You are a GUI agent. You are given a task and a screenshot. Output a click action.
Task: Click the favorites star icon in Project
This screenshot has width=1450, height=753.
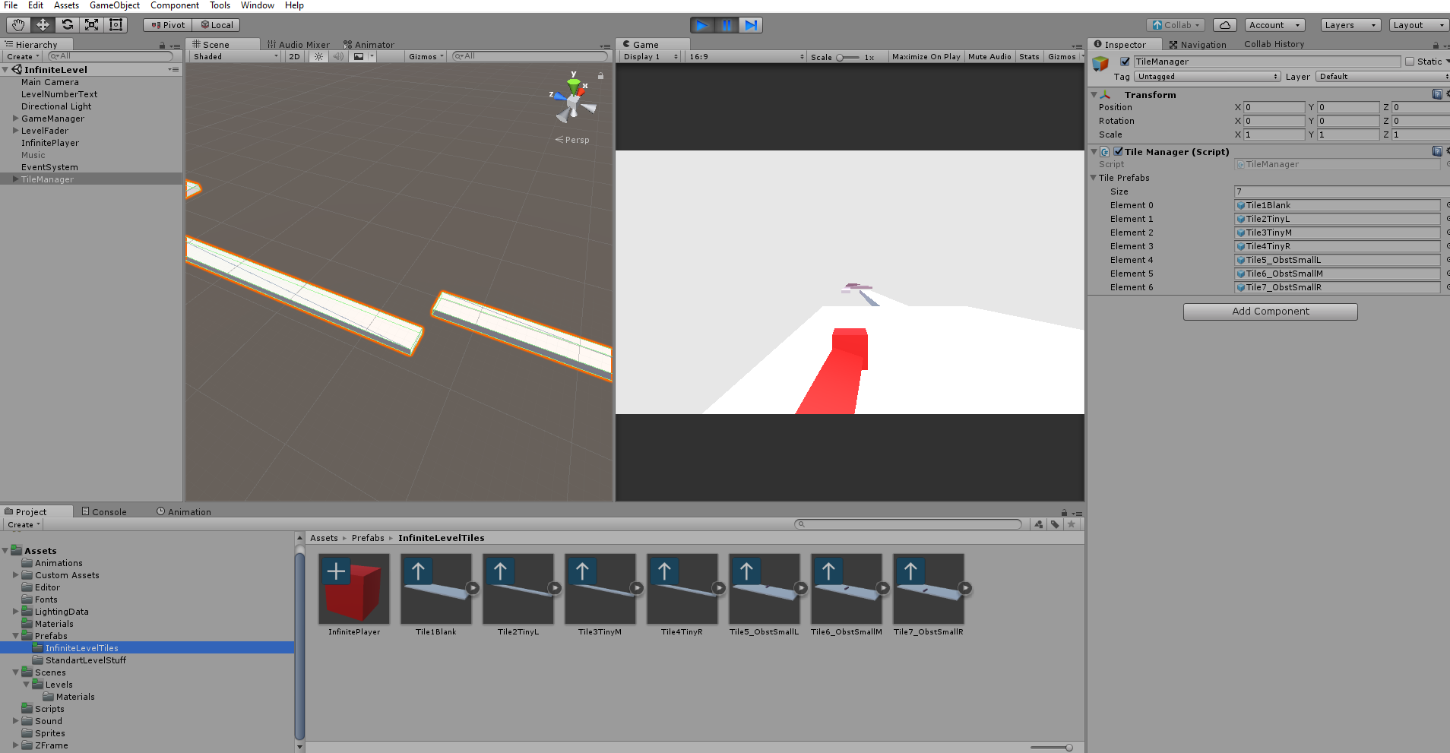tap(1072, 524)
